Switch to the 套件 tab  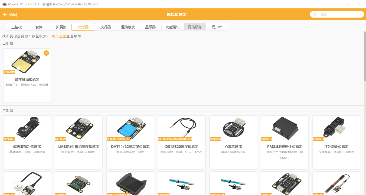(39, 27)
